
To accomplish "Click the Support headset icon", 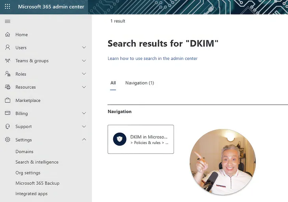I will tap(7, 126).
